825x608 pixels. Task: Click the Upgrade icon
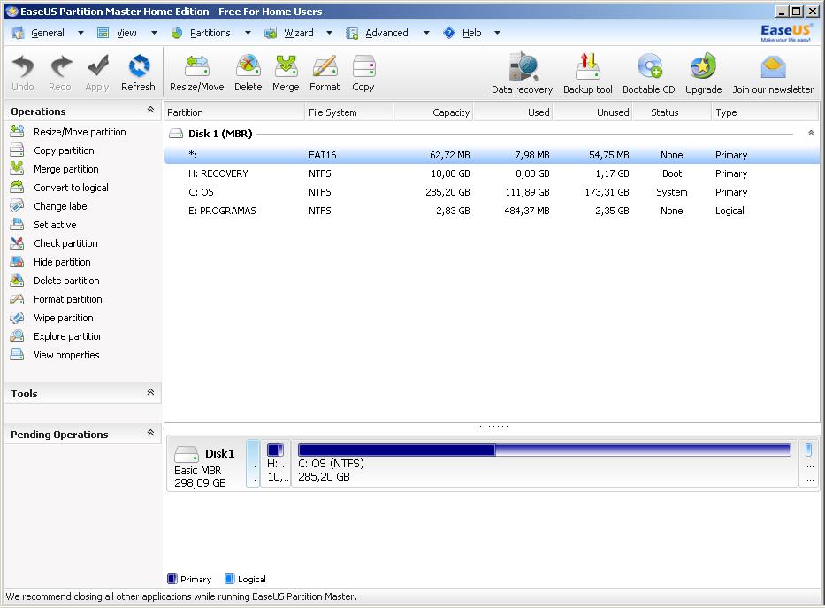[704, 73]
